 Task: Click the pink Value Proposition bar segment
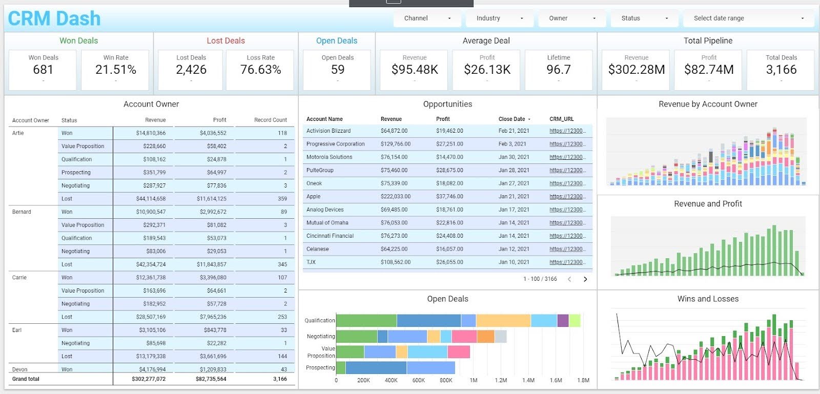[459, 352]
